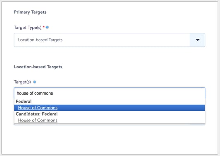This screenshot has height=156, width=220.
Task: Click the info icon next to Target(s)
Action: [x=35, y=82]
